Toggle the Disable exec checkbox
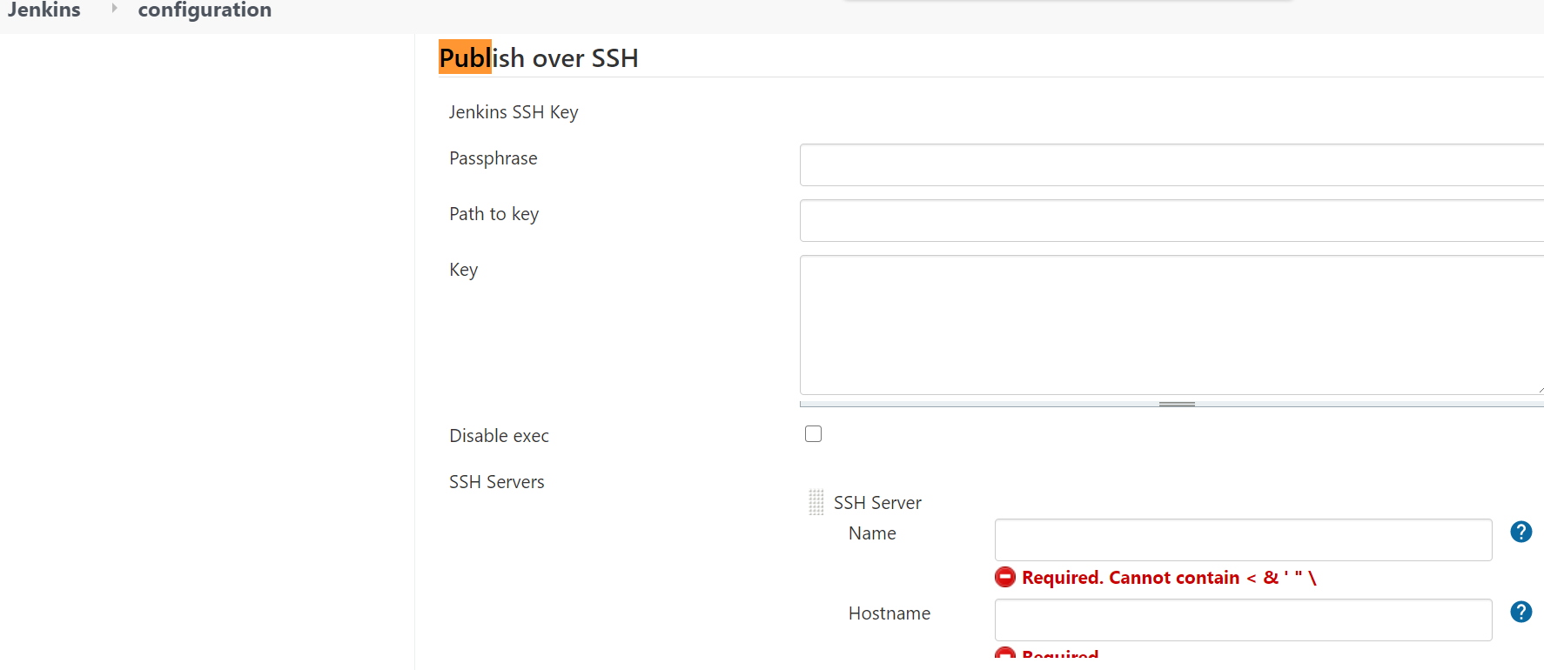 coord(813,433)
